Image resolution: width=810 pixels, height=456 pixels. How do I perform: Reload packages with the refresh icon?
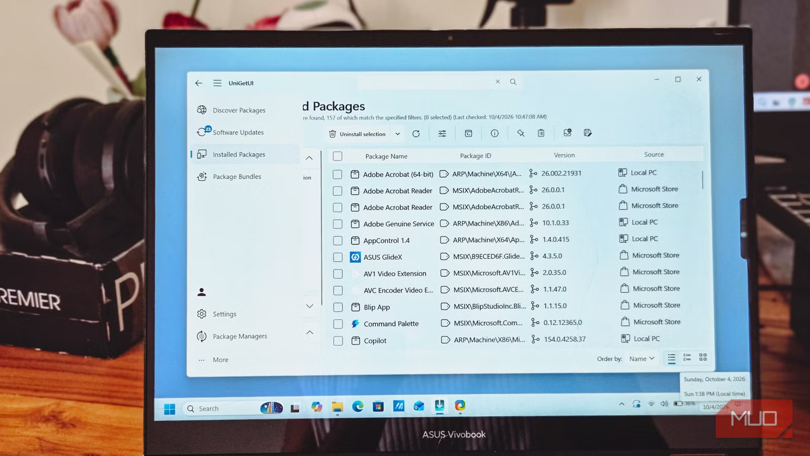pyautogui.click(x=416, y=134)
